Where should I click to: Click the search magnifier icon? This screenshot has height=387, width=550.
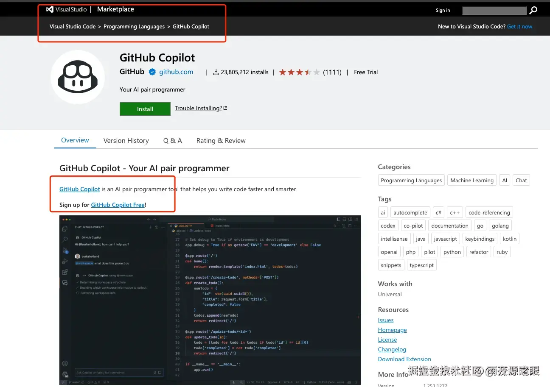click(x=533, y=10)
